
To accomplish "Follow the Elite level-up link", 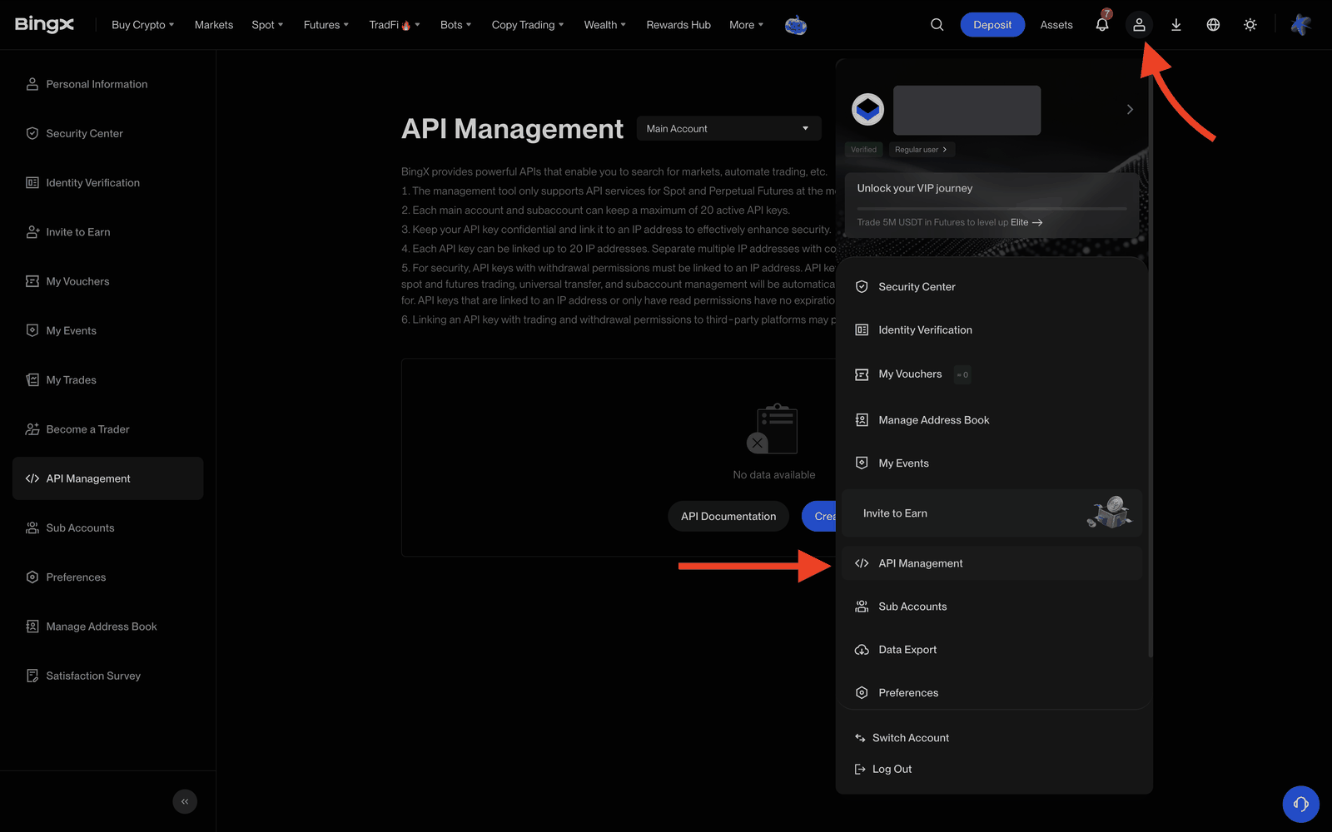I will pos(1026,222).
